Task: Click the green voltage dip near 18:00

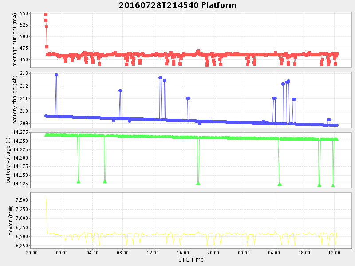Action: point(198,183)
